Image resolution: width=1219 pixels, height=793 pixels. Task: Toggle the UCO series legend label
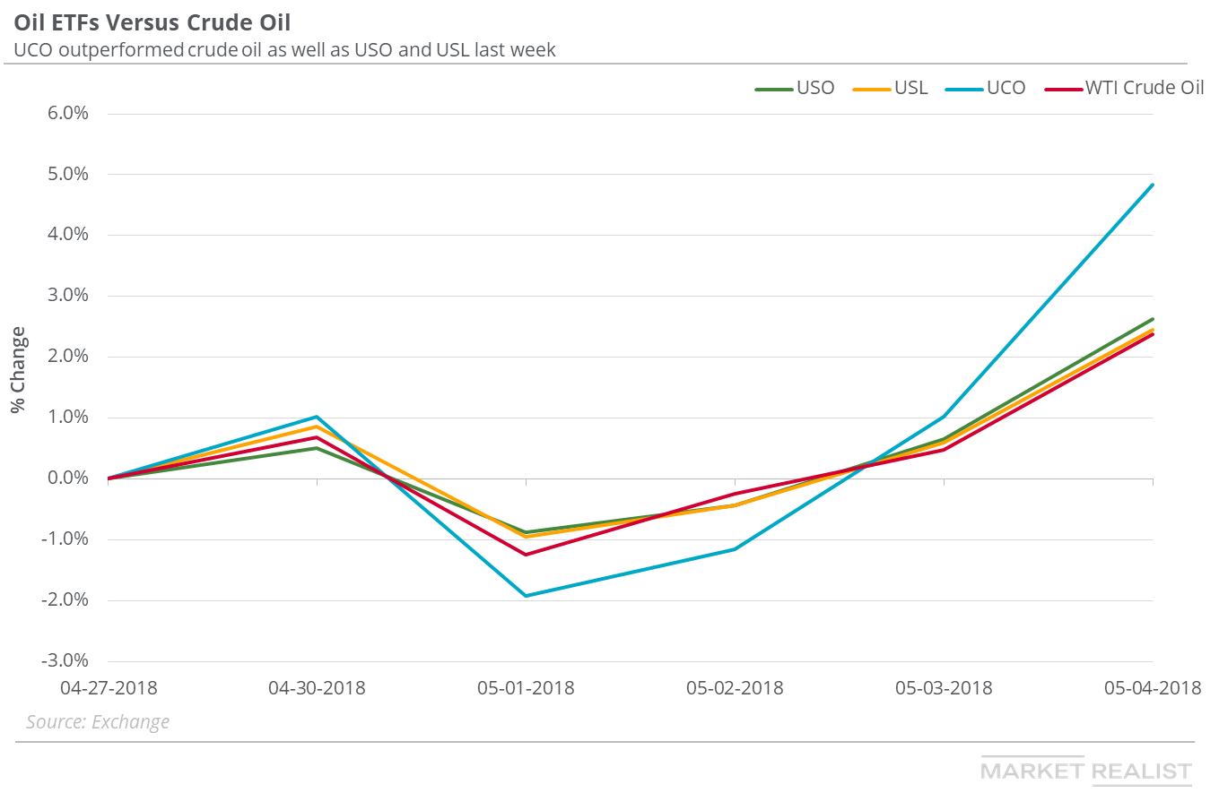pos(1006,88)
